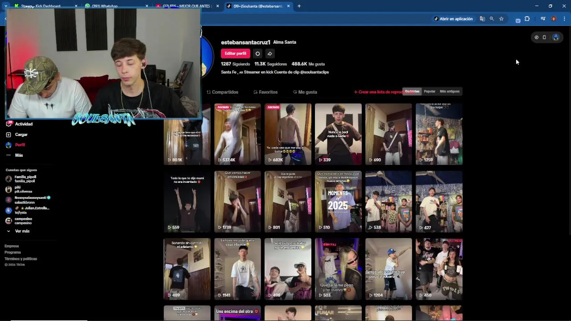
Task: Open pinned video with 537.4K views
Action: [x=237, y=134]
